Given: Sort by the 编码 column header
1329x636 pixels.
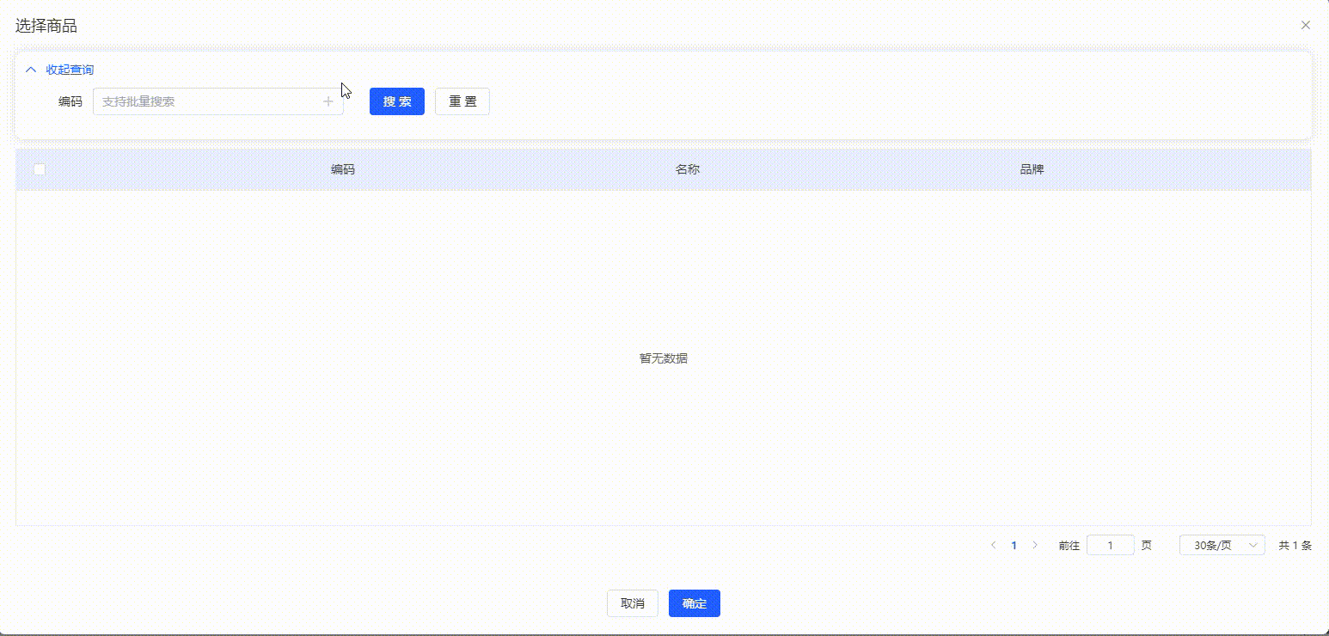Looking at the screenshot, I should coord(342,169).
